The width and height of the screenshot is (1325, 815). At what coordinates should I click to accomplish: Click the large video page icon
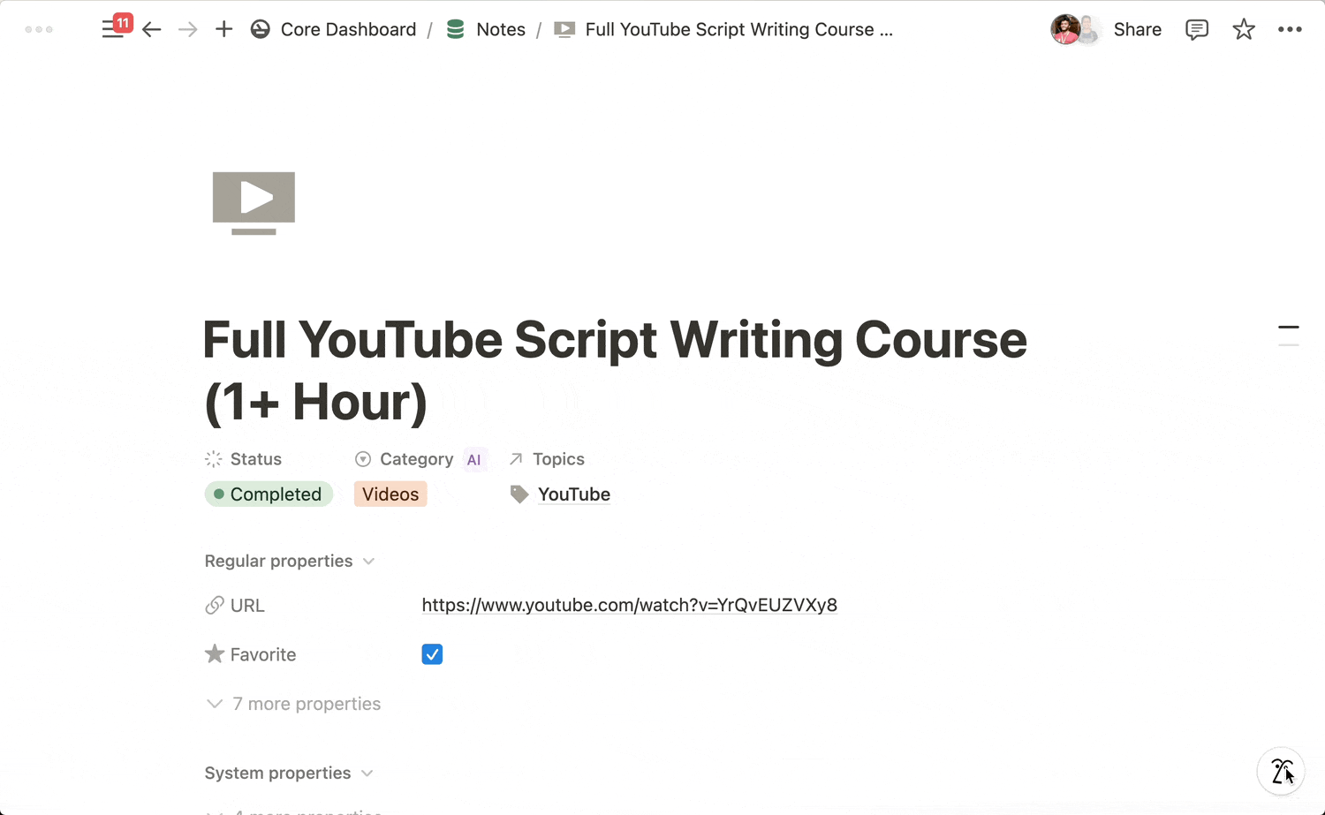coord(254,203)
